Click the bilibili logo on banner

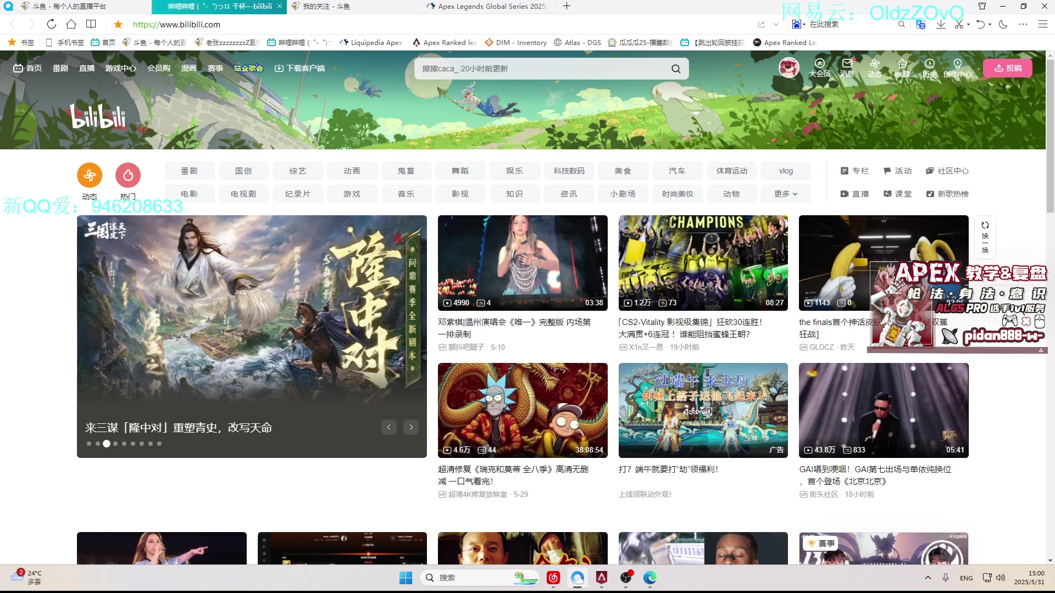[x=98, y=116]
